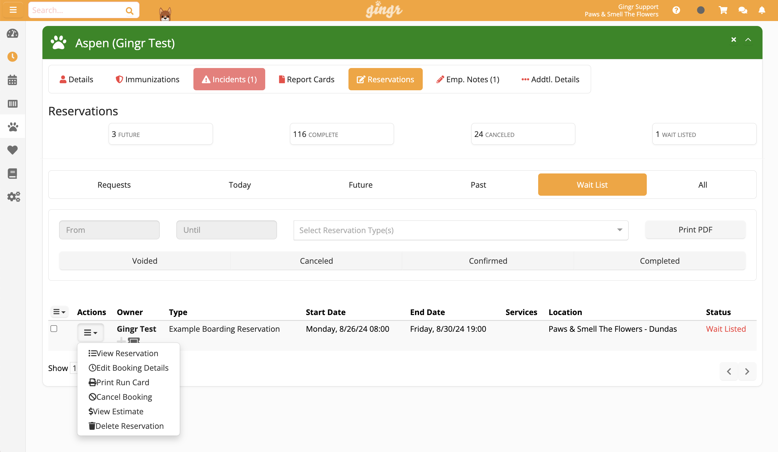The width and height of the screenshot is (778, 452).
Task: Open the shopping cart icon
Action: pos(723,10)
